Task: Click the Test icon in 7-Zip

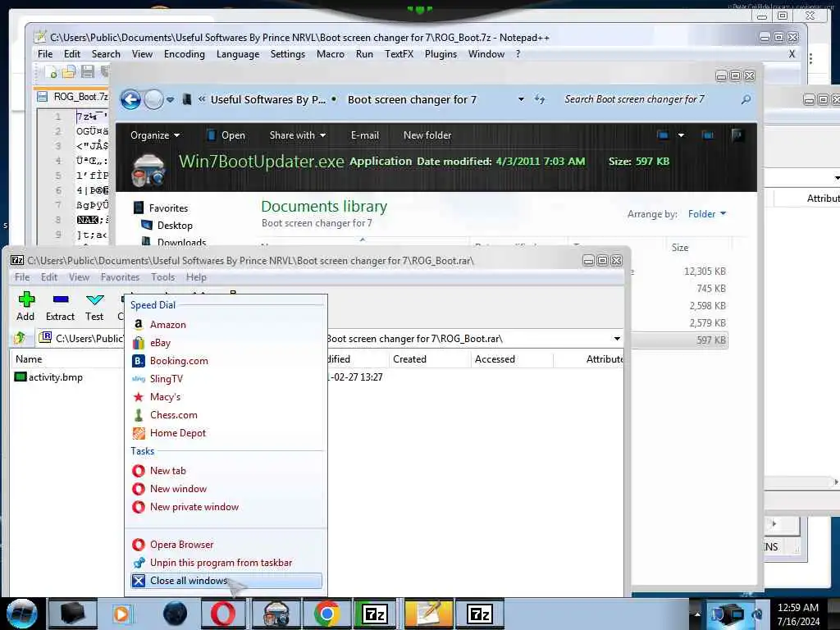Action: (94, 300)
